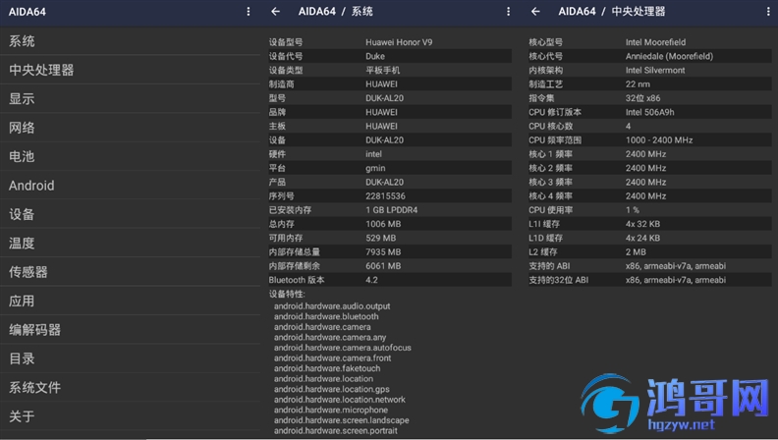Select the android.hardware.audio.output feature
This screenshot has width=778, height=440.
click(332, 306)
